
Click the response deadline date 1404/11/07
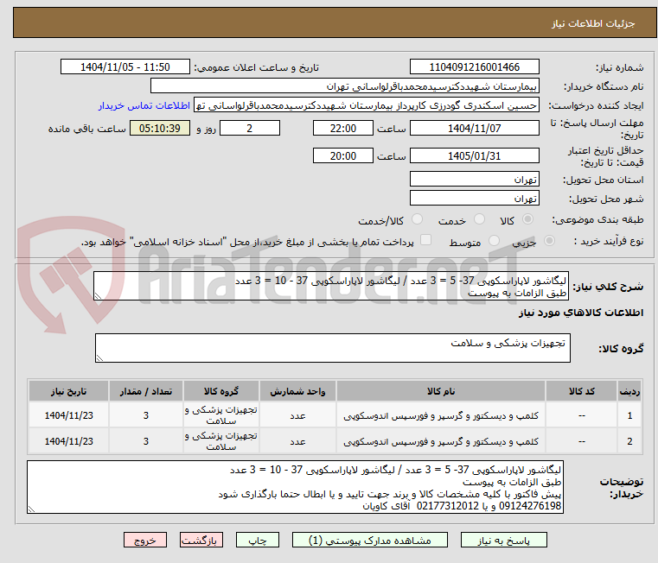[474, 129]
